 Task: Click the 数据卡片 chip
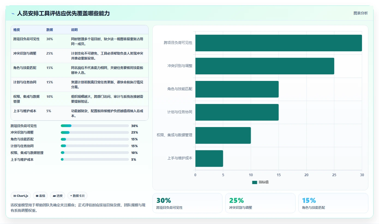(x=77, y=196)
